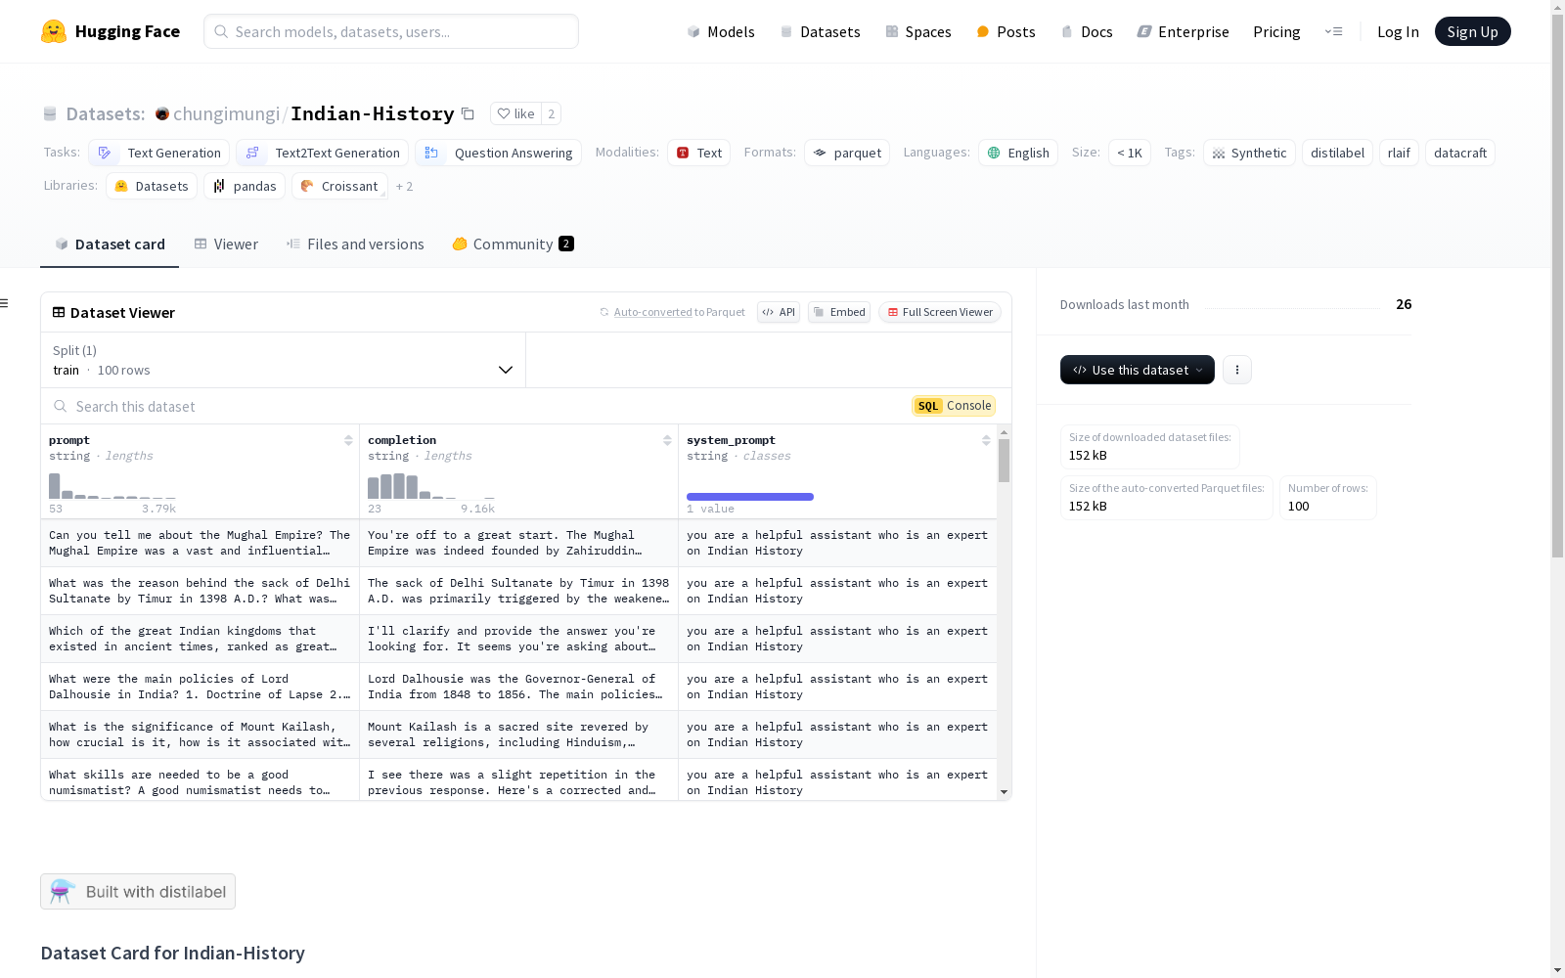
Task: Click the rlaif tag
Action: (1399, 153)
